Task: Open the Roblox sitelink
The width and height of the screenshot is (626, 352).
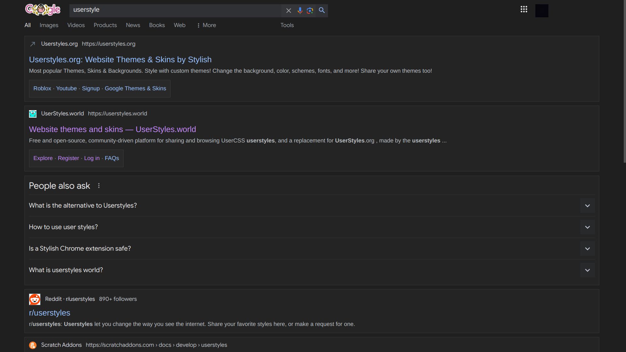Action: click(42, 88)
